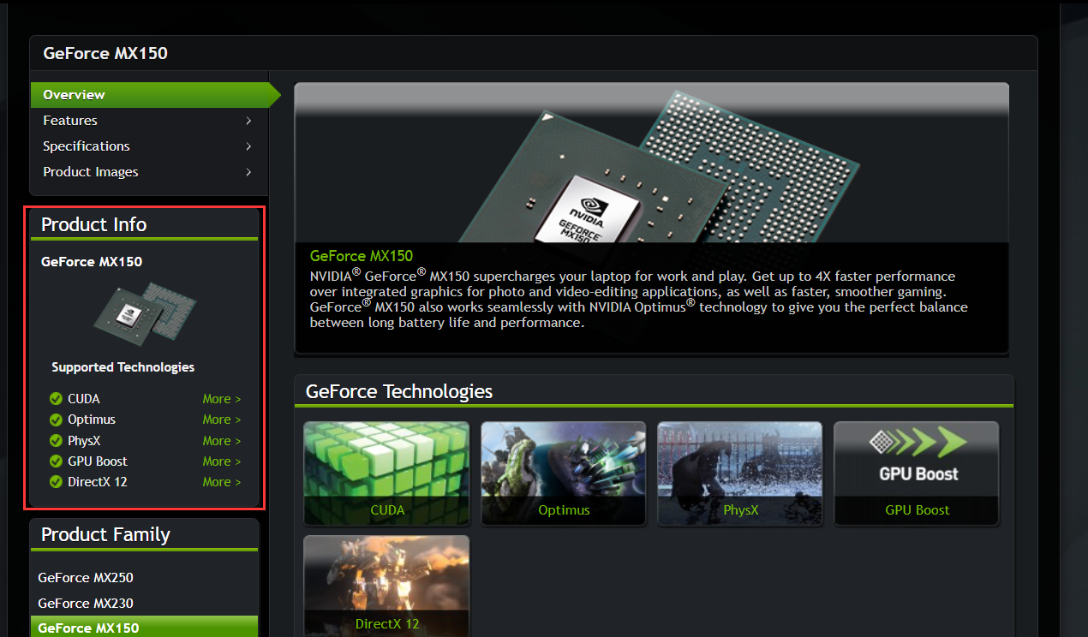The image size is (1088, 637).
Task: Click the Product Family section heading
Action: pyautogui.click(x=105, y=535)
